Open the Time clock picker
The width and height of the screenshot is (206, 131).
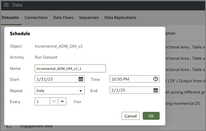tap(155, 79)
